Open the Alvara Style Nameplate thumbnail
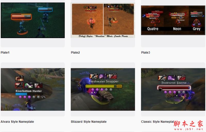206x132 pixels. [33, 89]
